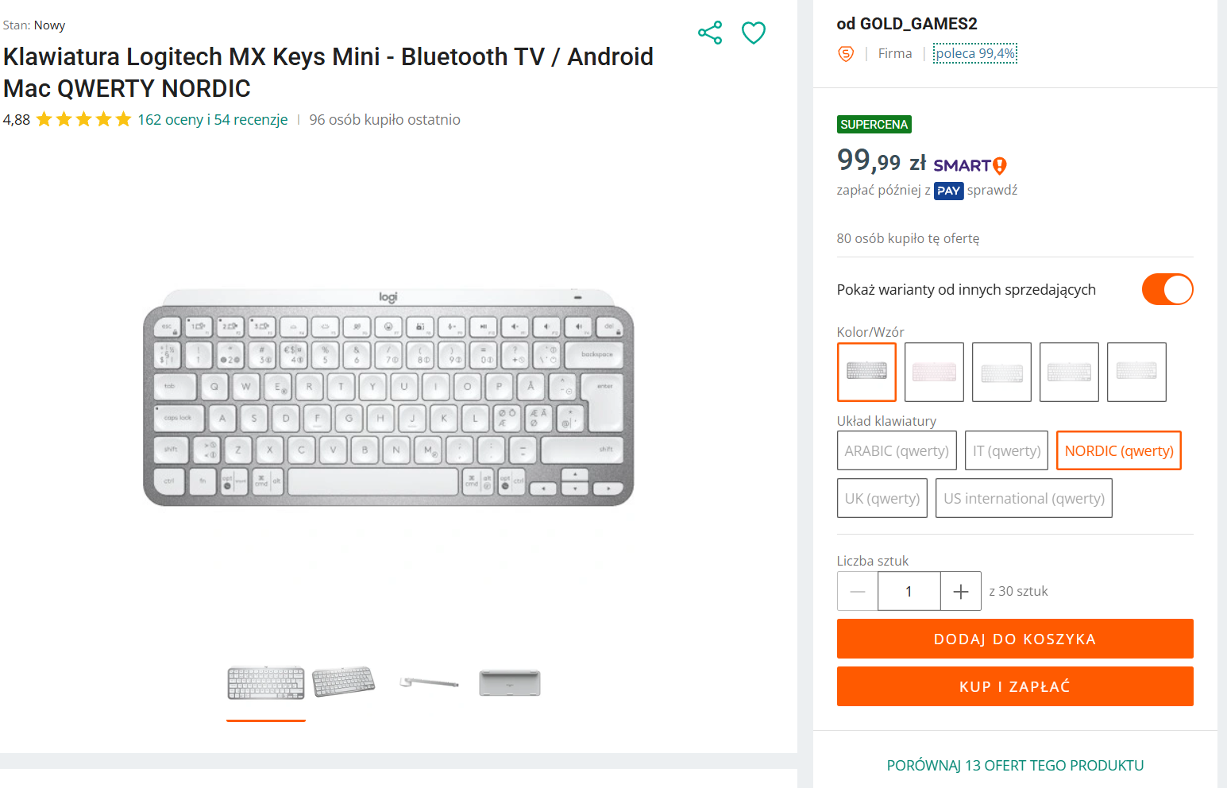Image resolution: width=1227 pixels, height=788 pixels.
Task: Click the Super Seller badge icon
Action: (x=846, y=54)
